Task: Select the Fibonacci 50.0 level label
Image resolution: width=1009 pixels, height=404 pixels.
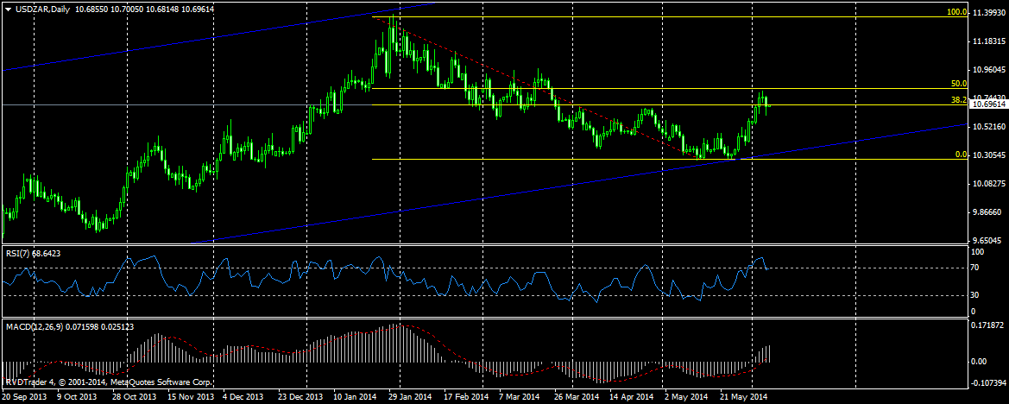Action: tap(959, 84)
